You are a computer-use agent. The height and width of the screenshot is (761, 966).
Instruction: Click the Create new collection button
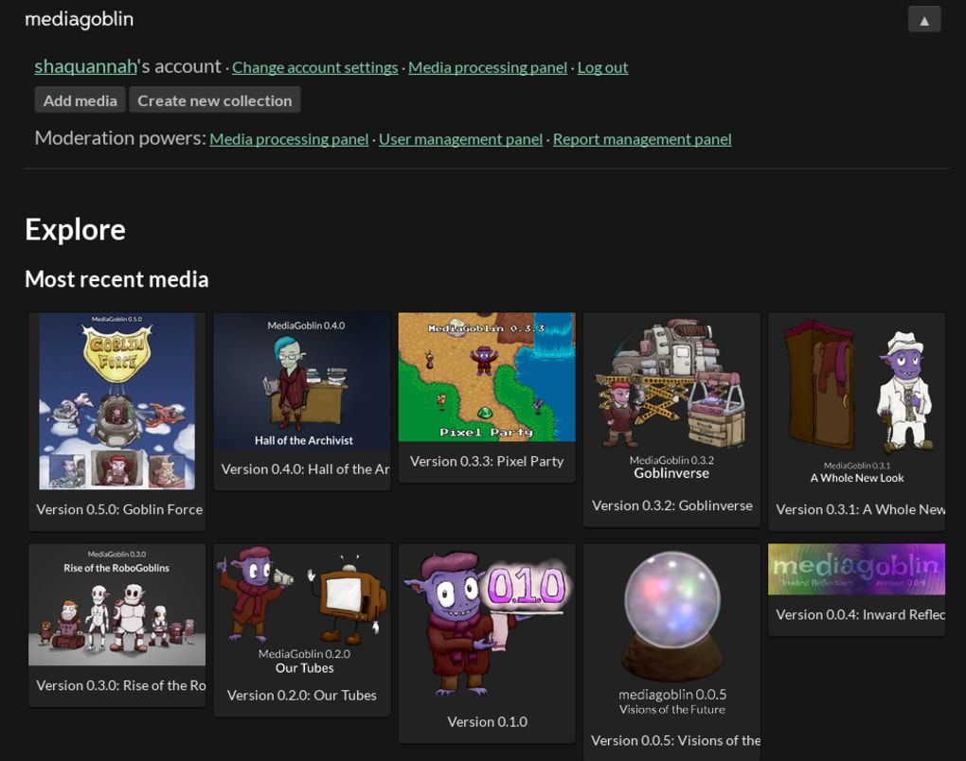(x=214, y=99)
